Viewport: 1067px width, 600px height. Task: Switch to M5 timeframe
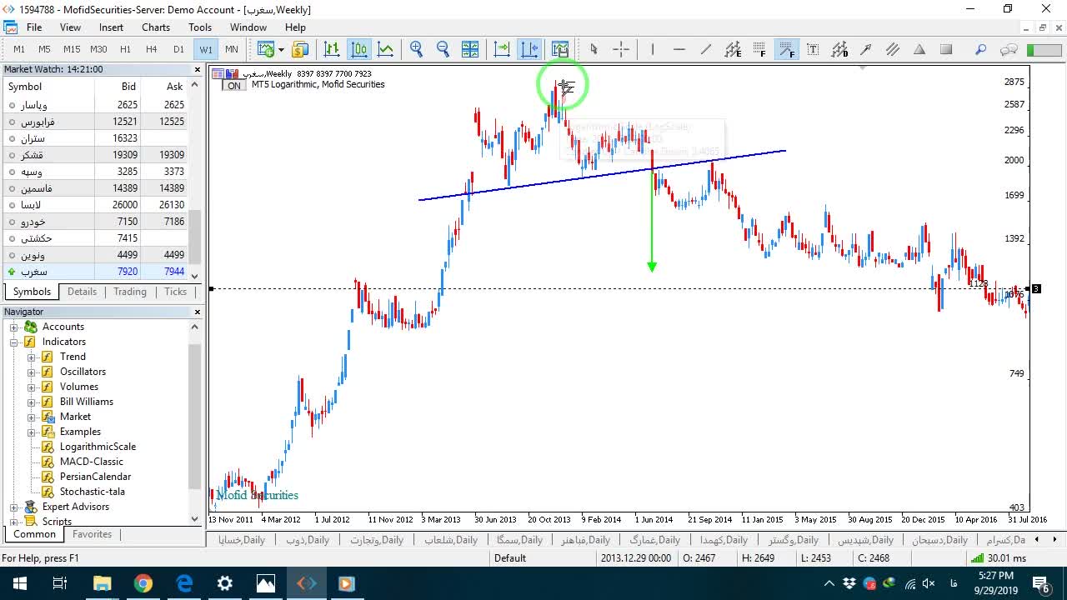(45, 49)
